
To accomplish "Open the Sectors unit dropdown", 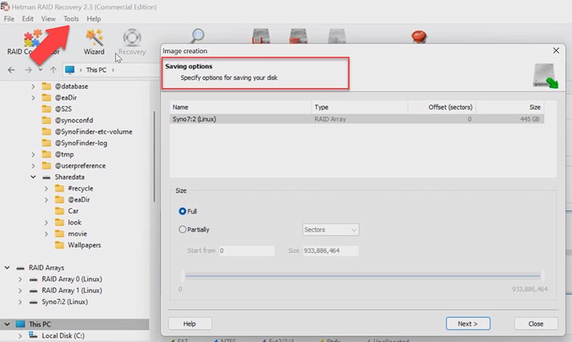I will point(330,230).
